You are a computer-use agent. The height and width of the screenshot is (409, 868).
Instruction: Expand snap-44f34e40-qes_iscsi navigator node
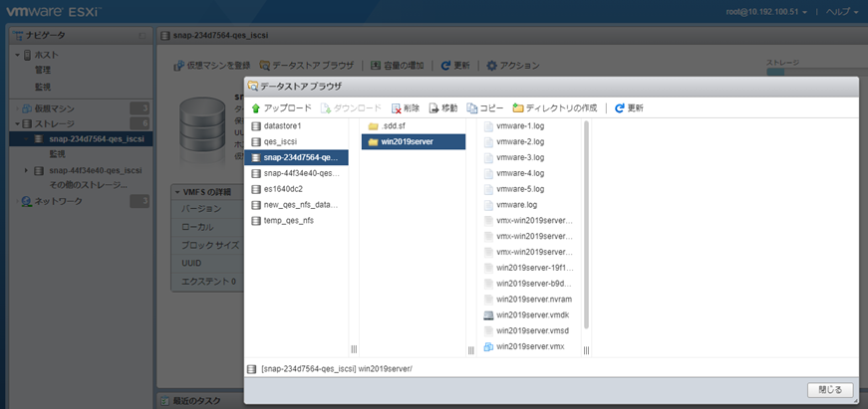coord(26,170)
